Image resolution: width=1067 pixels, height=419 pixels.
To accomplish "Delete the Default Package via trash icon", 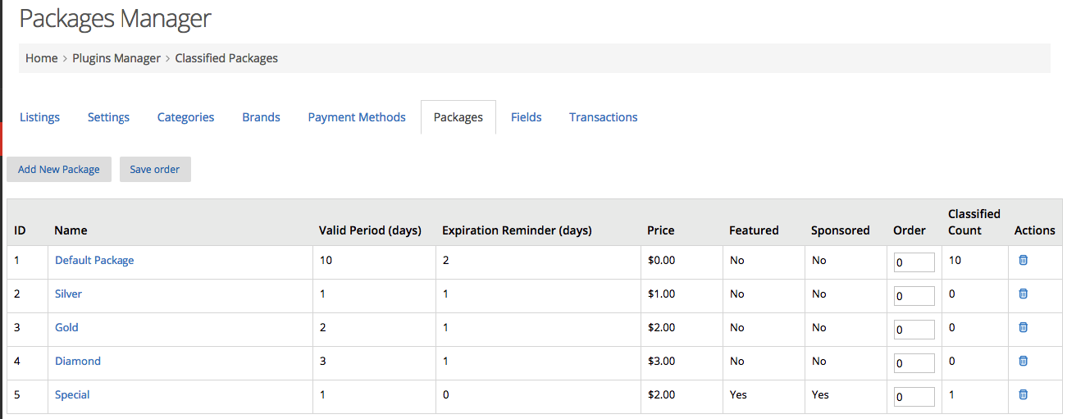I will [1023, 260].
